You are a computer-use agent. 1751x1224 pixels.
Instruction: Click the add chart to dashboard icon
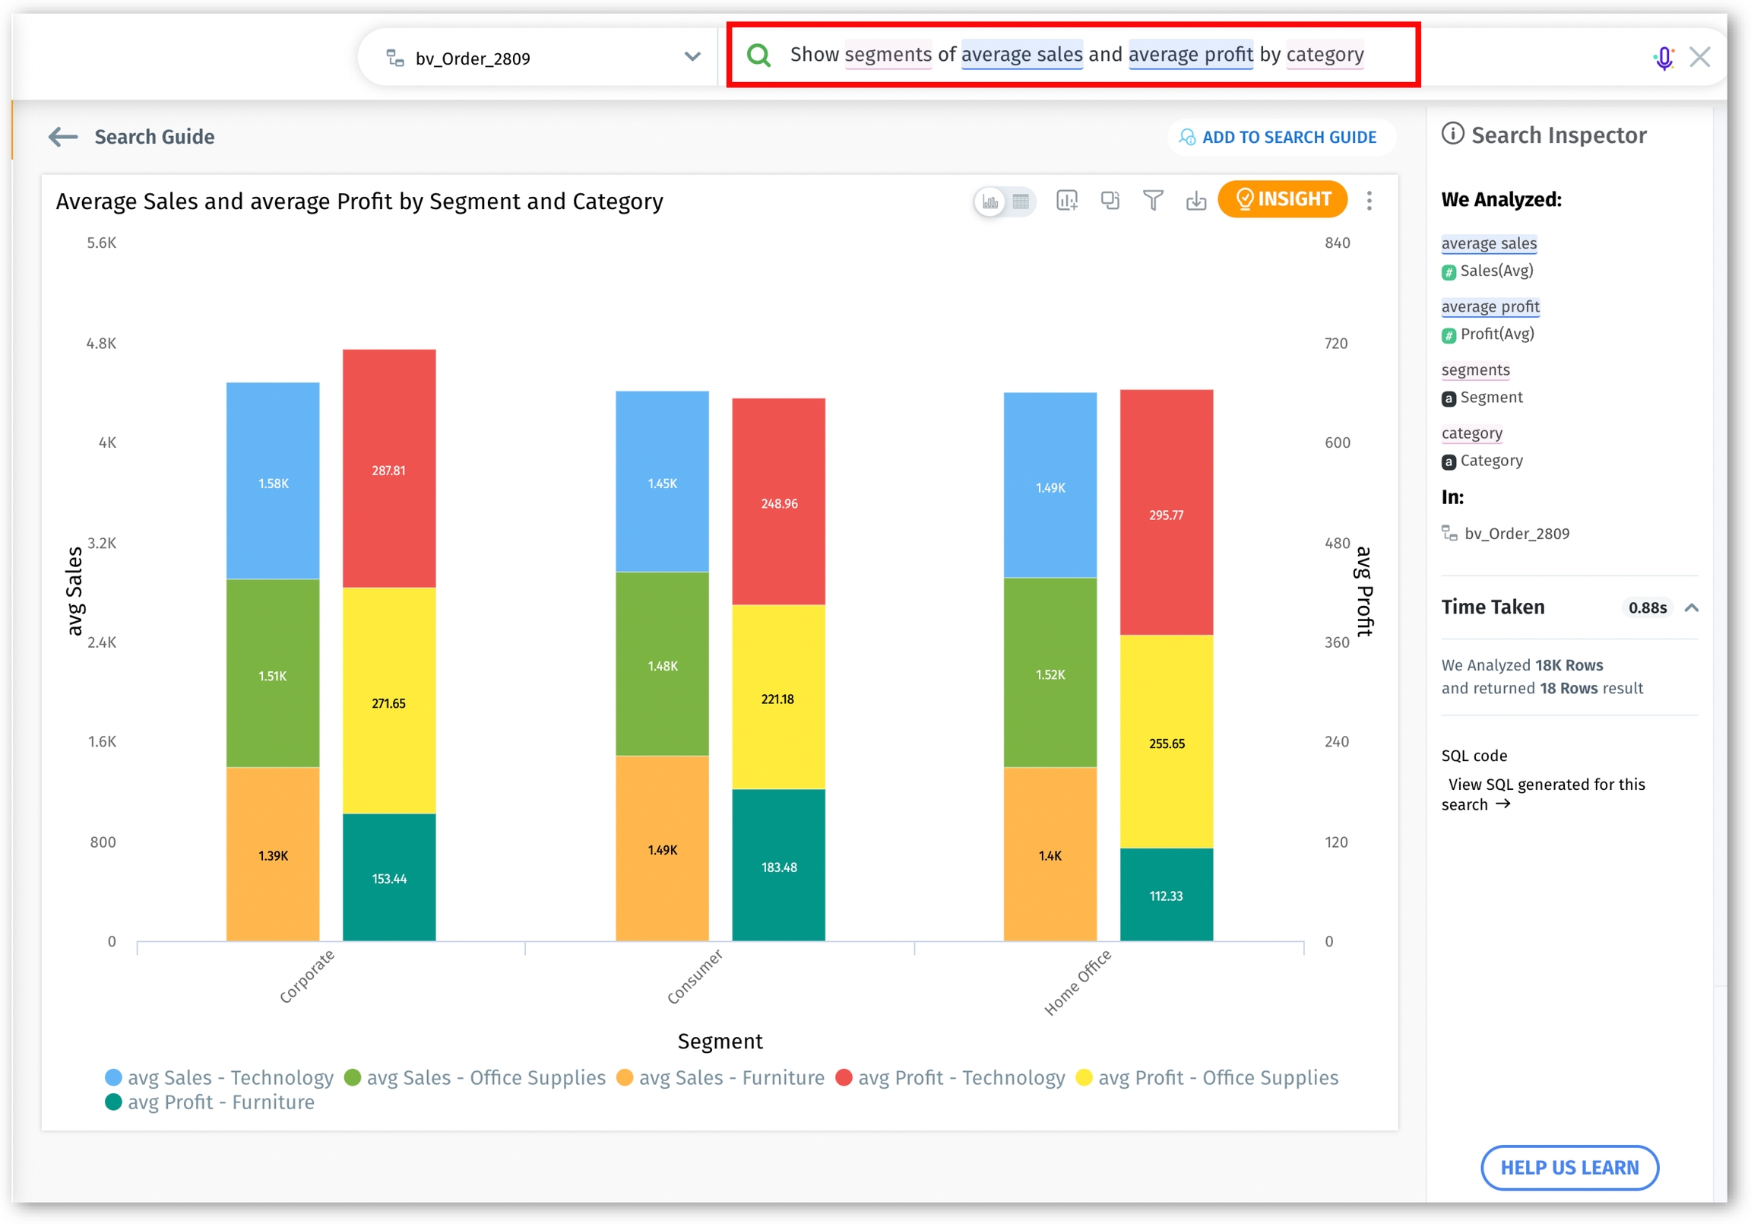1066,201
